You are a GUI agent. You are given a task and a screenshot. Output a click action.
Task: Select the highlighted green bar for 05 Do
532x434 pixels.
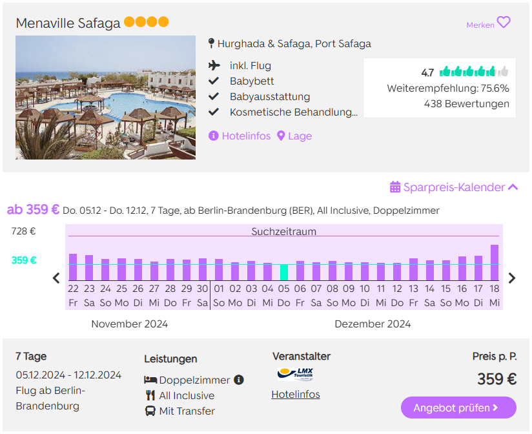point(284,272)
